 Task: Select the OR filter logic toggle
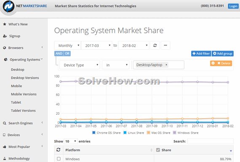67,54
